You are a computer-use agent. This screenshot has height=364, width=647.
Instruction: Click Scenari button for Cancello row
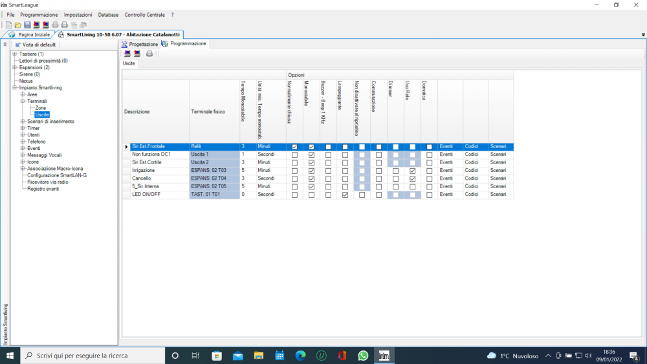tap(498, 178)
